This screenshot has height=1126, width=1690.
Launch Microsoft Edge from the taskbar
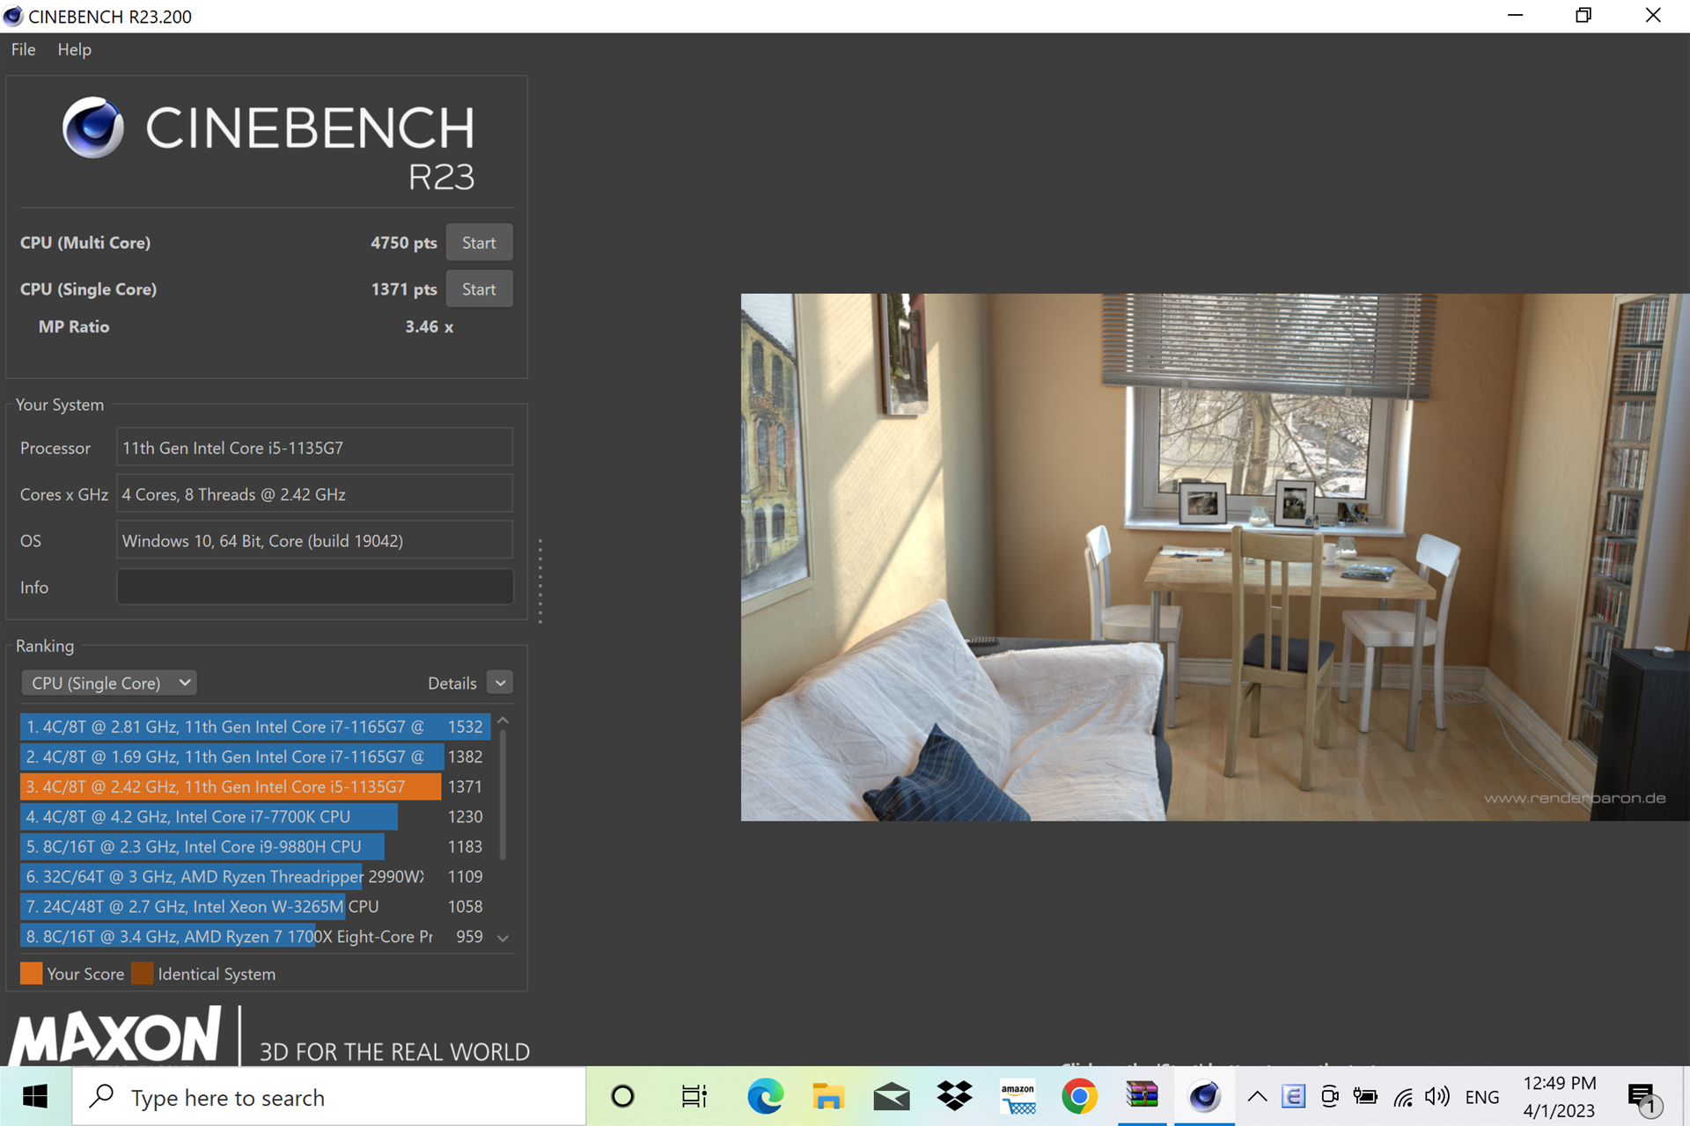click(x=765, y=1096)
